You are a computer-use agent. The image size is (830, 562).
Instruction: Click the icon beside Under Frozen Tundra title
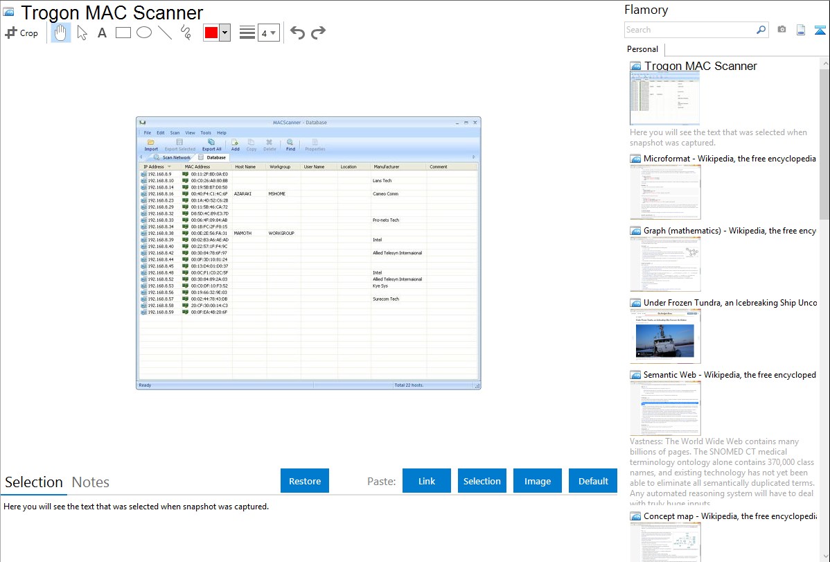(x=636, y=303)
